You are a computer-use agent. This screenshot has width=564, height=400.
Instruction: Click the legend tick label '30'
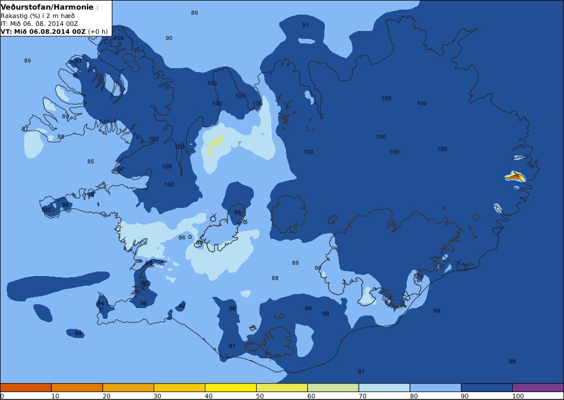pos(157,396)
